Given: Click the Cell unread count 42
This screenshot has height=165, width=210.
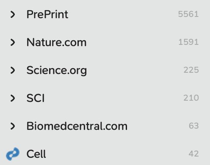Looking at the screenshot, I should (193, 154).
